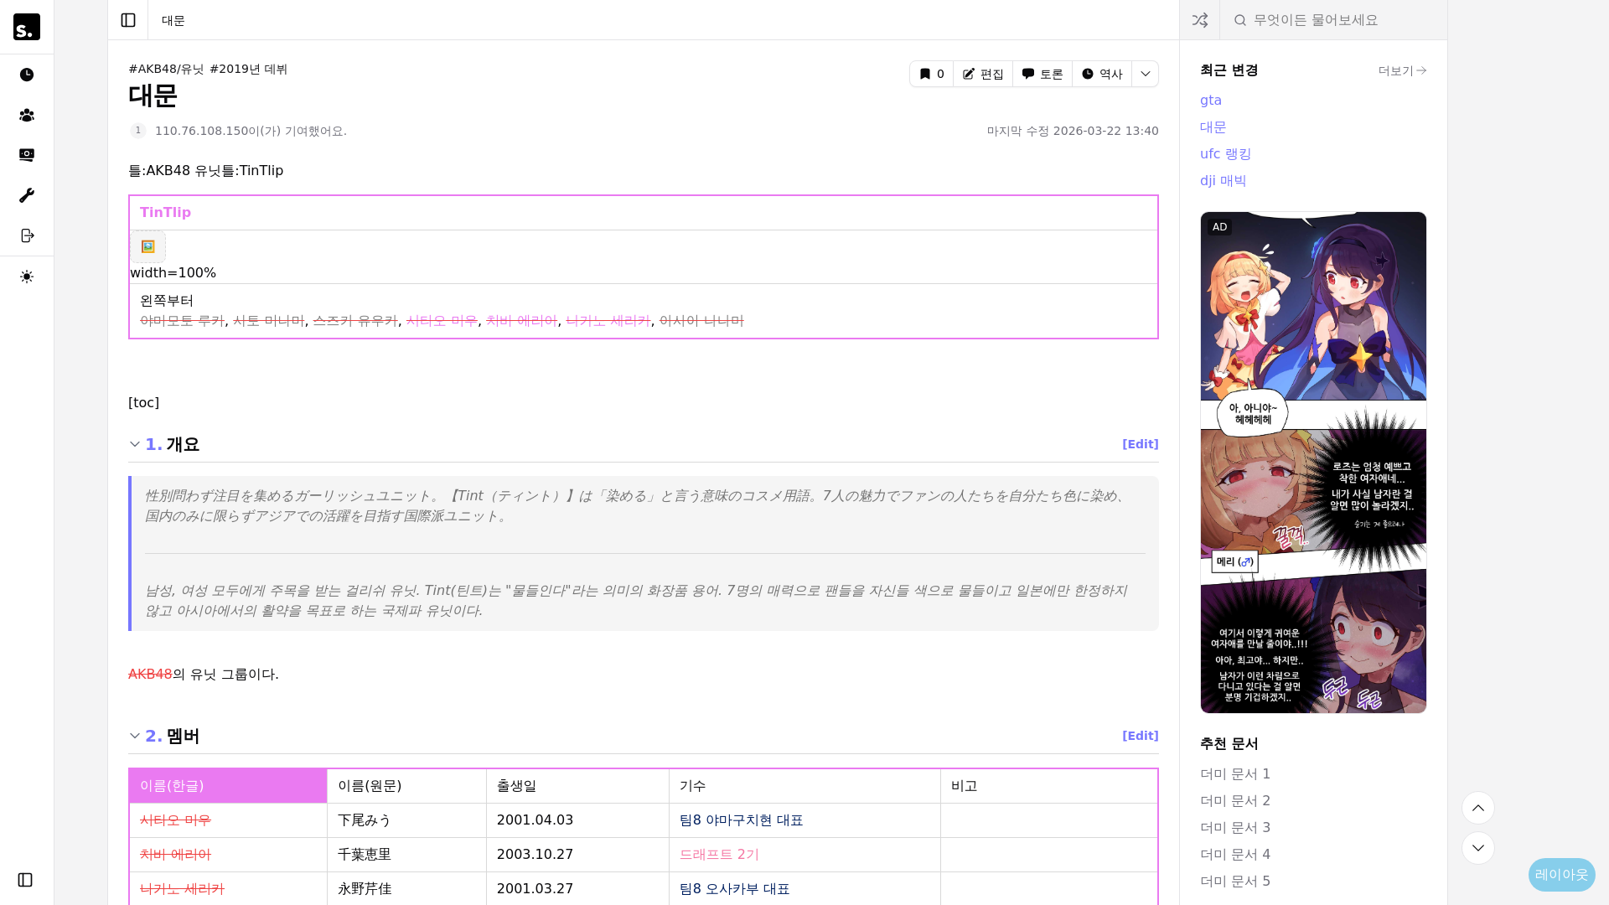Click the AKB48 red link in overview text

pos(150,675)
